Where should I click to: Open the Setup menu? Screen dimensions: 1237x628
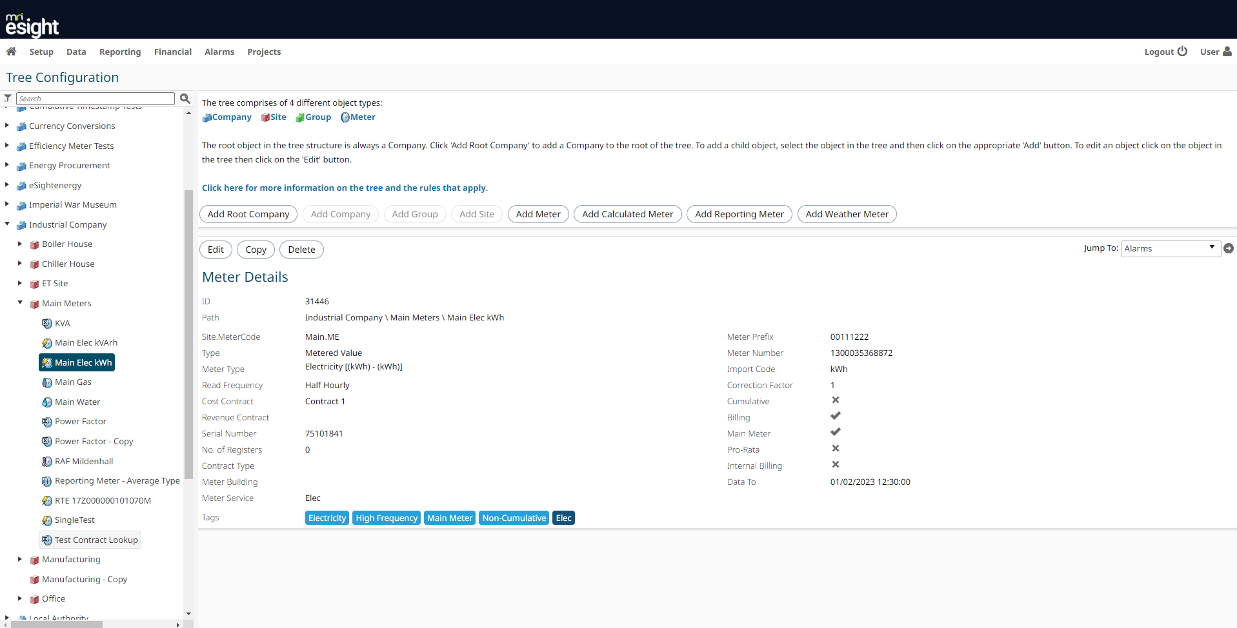[41, 52]
